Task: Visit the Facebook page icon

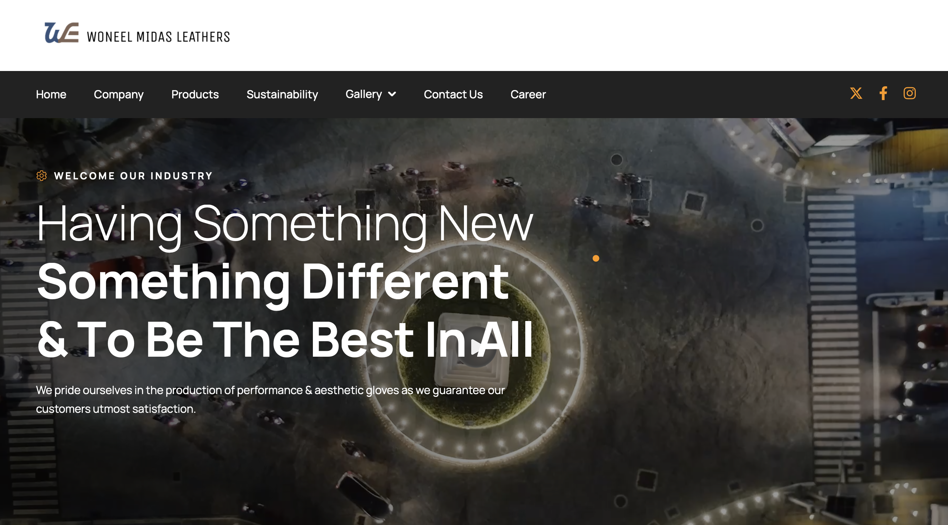Action: (883, 94)
